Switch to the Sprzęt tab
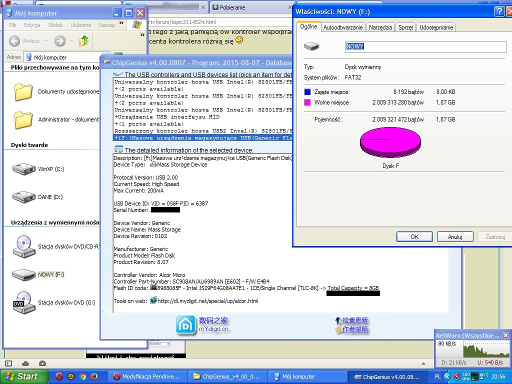Screen dimensions: 512x384 click(405, 27)
